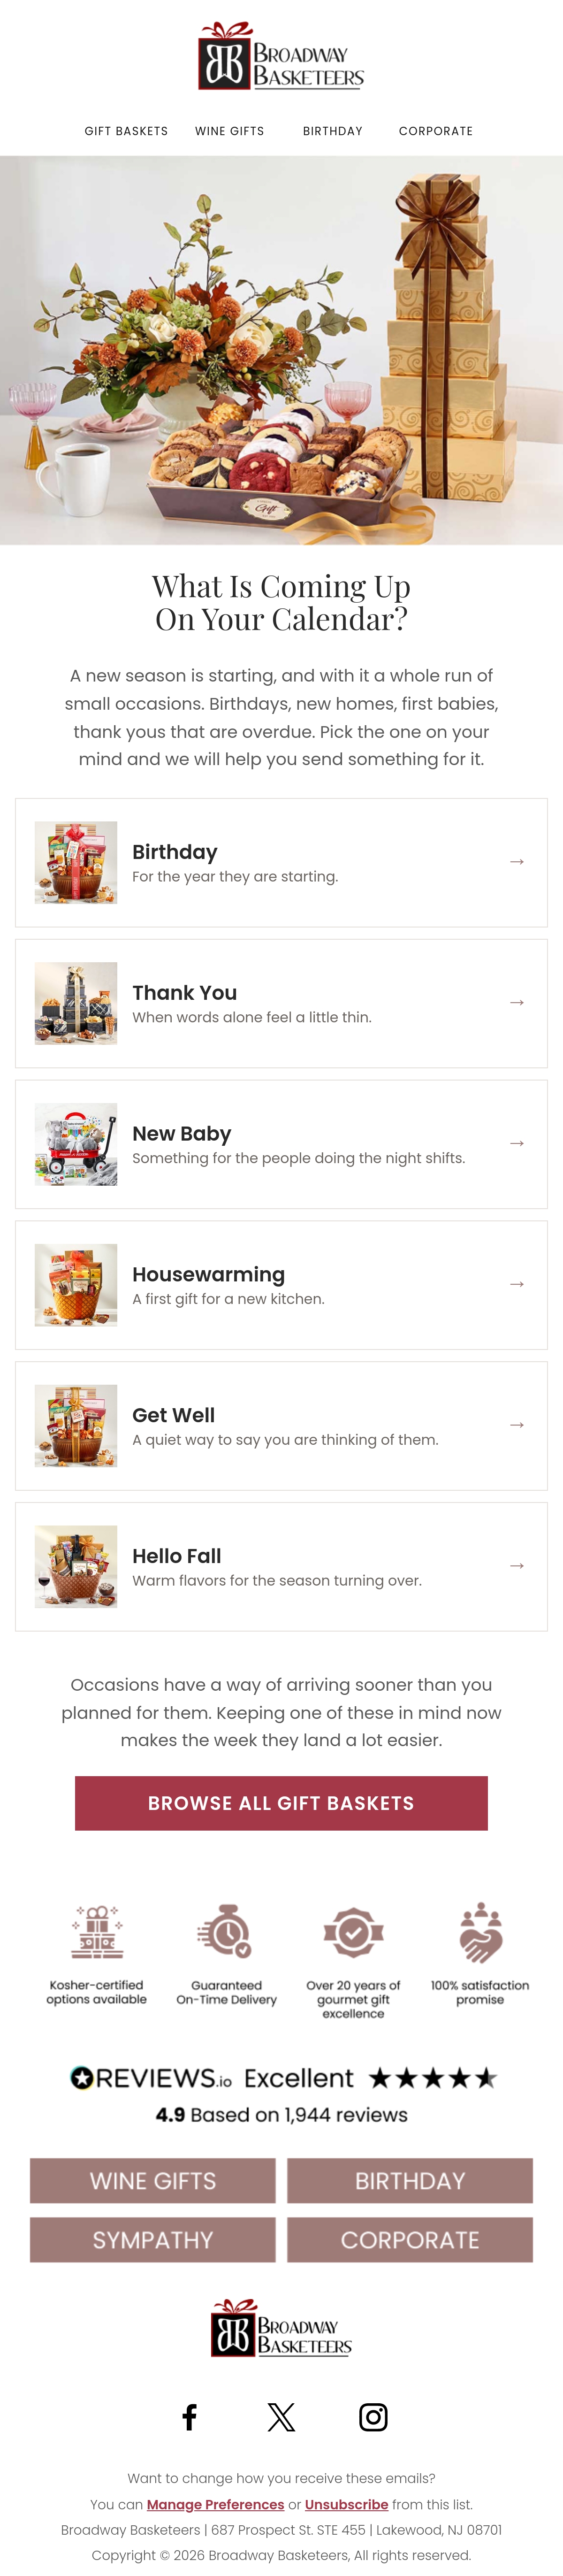Screen dimensions: 563x2576
Task: Click the Hello Fall basket thumbnail
Action: coord(76,1566)
